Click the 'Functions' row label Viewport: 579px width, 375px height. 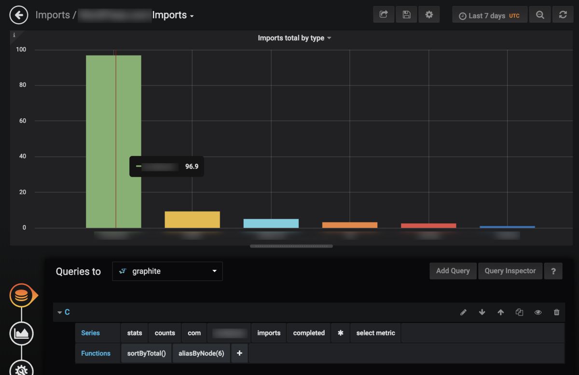pos(96,353)
